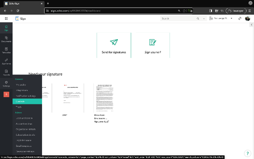This screenshot has height=159, width=254.
Task: Open Email templates in Admin settings
Action: tap(24, 146)
